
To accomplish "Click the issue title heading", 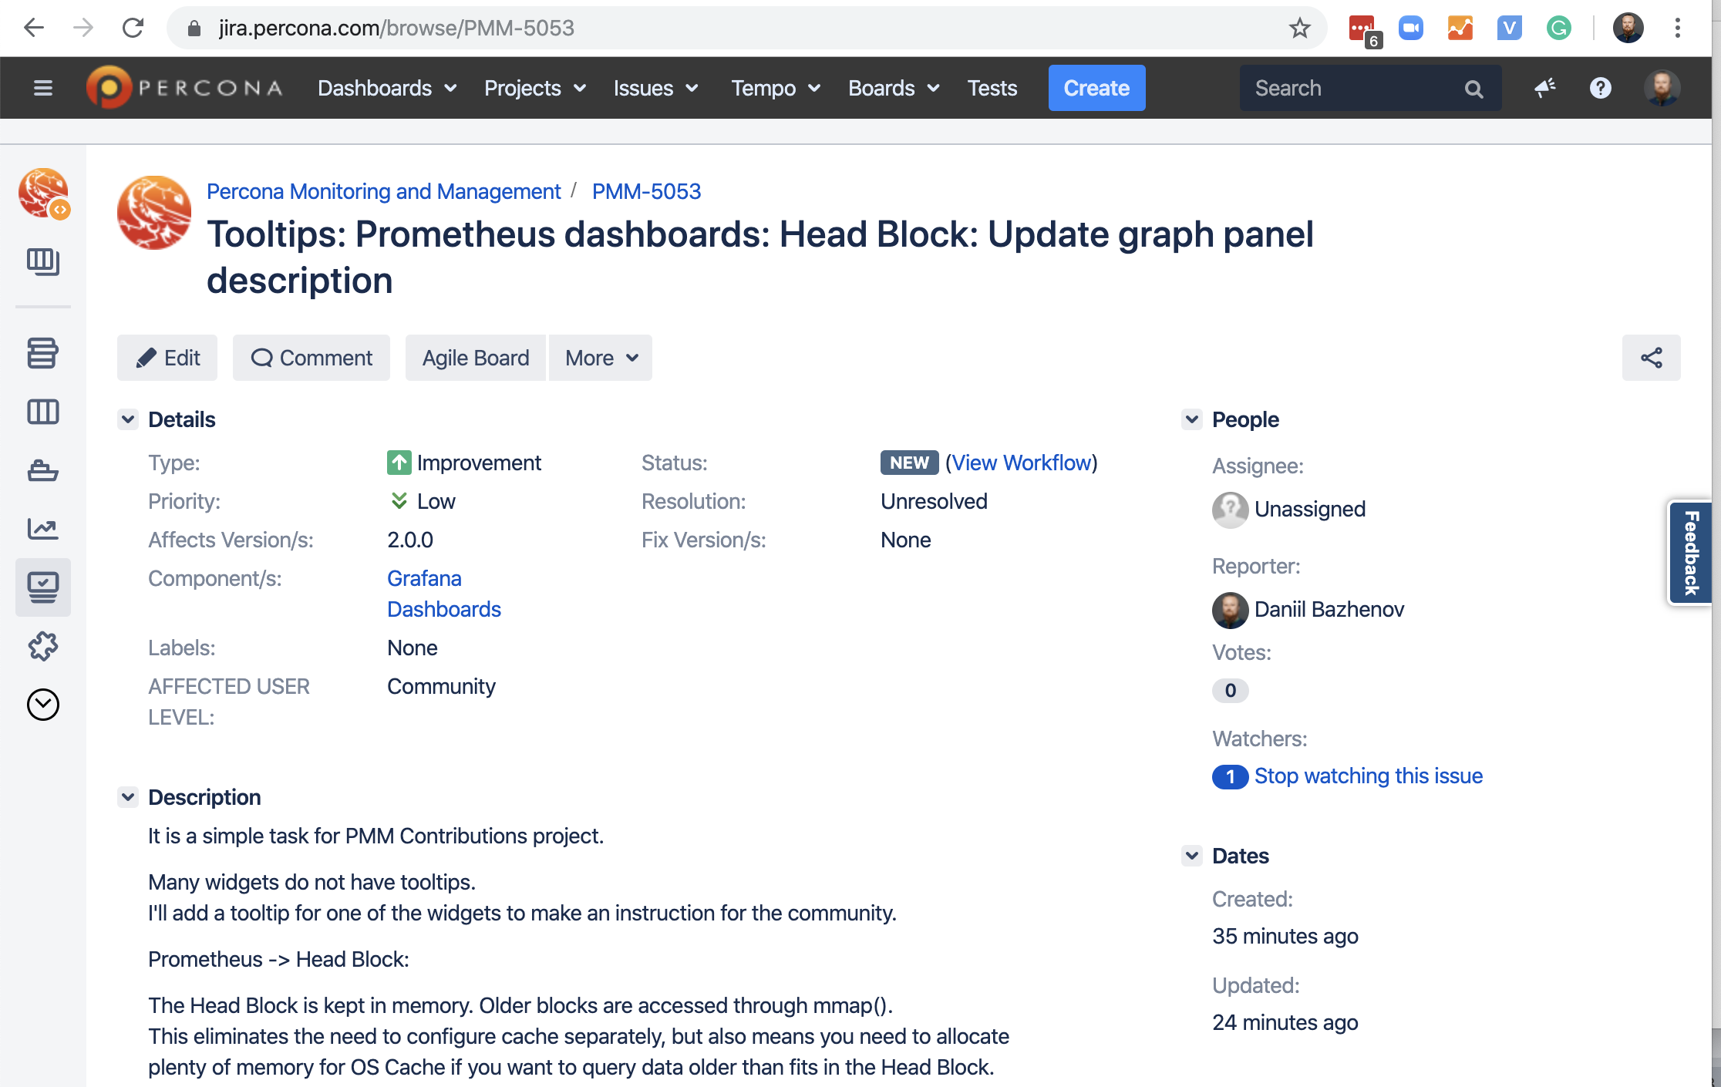I will 760,257.
